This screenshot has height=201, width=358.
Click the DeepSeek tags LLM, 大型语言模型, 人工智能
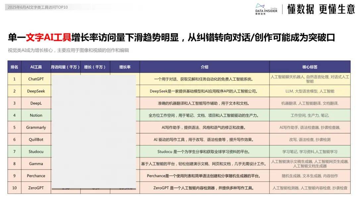pos(310,91)
